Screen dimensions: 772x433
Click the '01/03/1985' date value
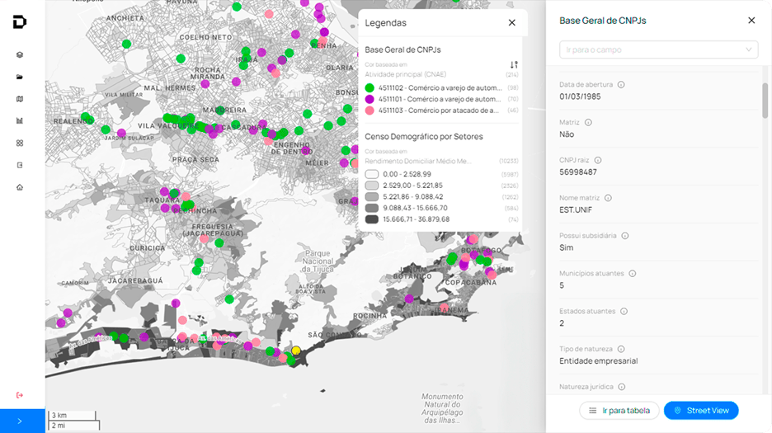pos(580,96)
